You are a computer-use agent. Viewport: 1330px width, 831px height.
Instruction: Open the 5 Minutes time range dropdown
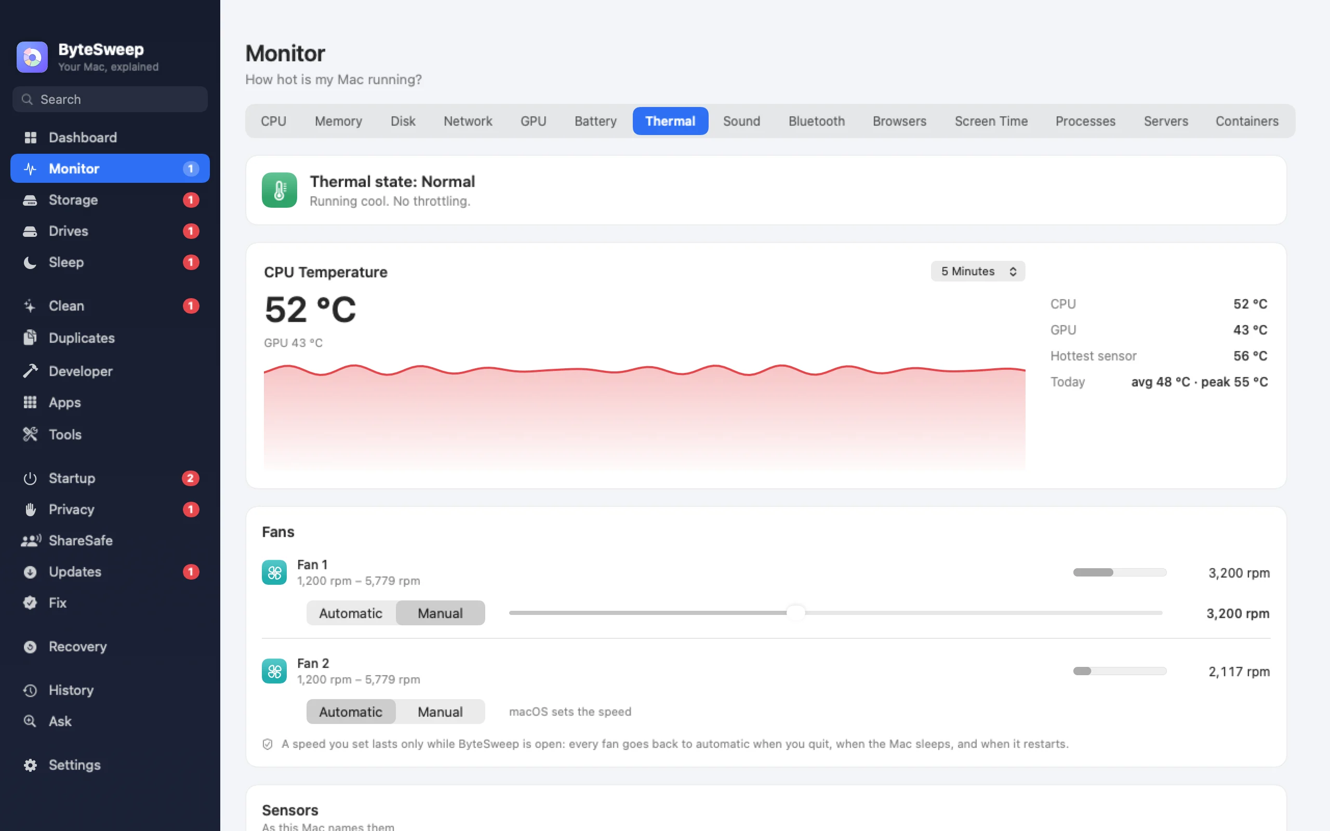[x=978, y=272]
